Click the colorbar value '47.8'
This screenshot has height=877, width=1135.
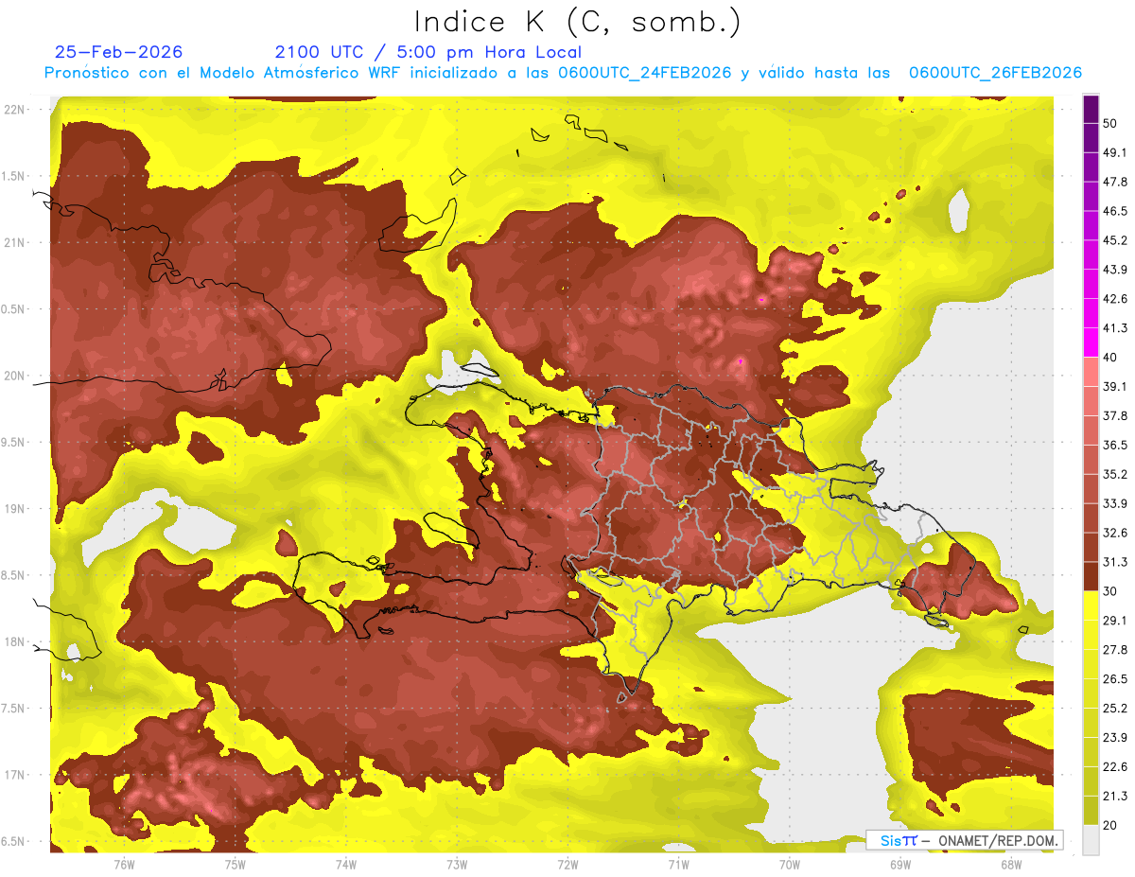[1115, 182]
